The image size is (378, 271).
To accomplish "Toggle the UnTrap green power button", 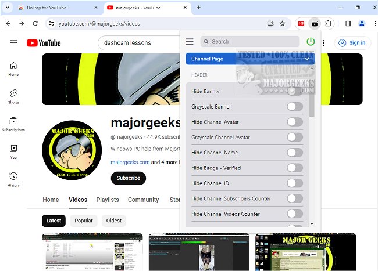I will click(311, 42).
